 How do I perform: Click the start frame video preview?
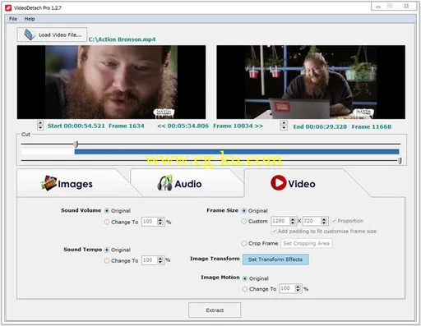[x=111, y=82]
